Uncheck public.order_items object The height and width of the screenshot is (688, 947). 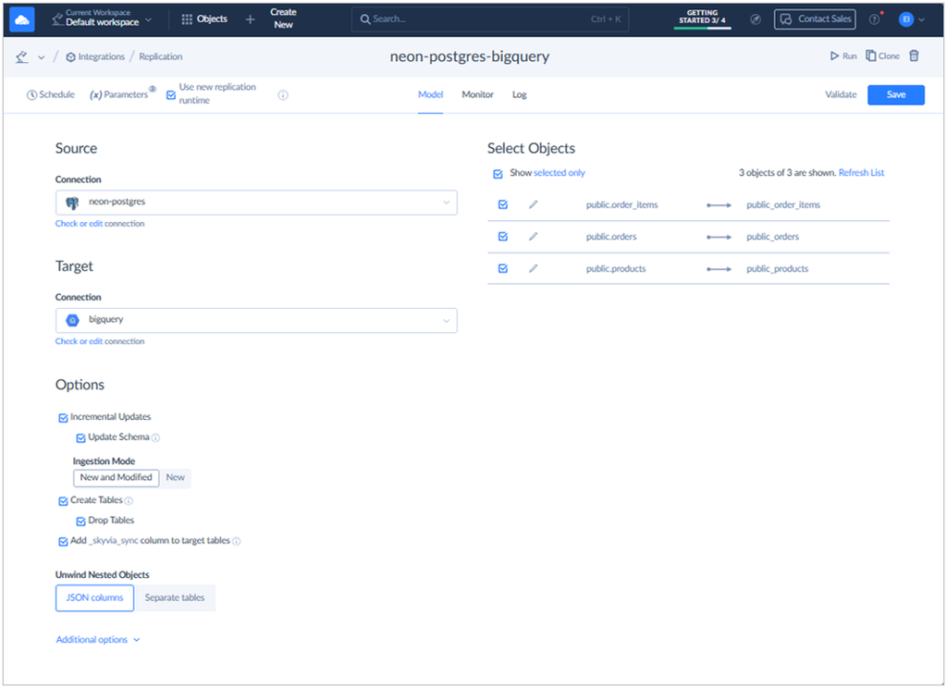click(x=502, y=204)
